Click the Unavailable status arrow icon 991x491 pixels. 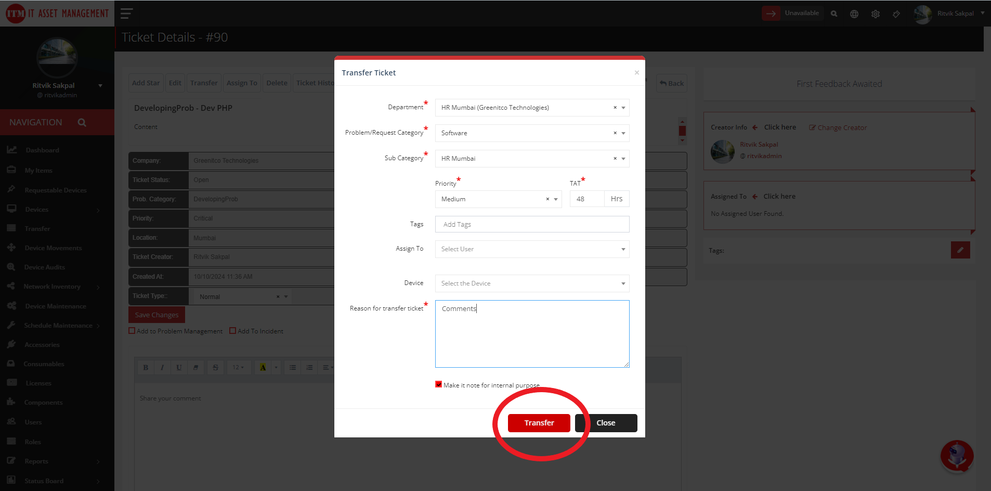tap(771, 14)
